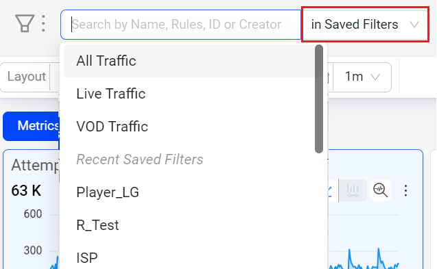Choose the R_Test saved filter
The image size is (437, 269).
(189, 225)
